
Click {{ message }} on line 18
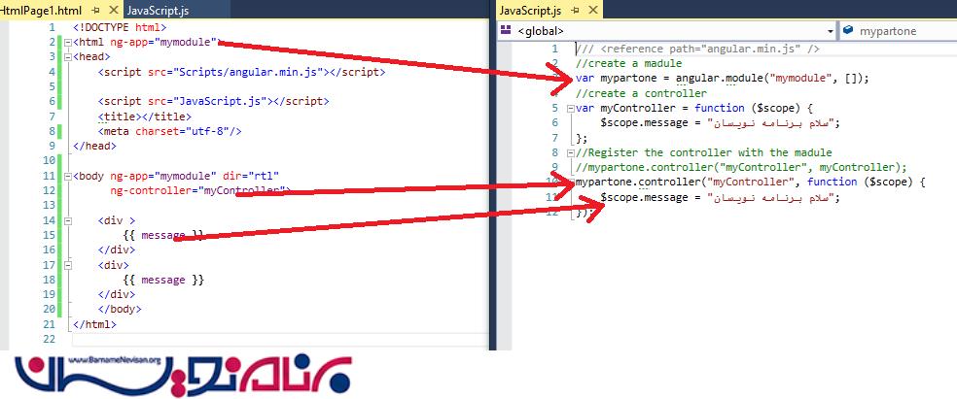(x=163, y=281)
